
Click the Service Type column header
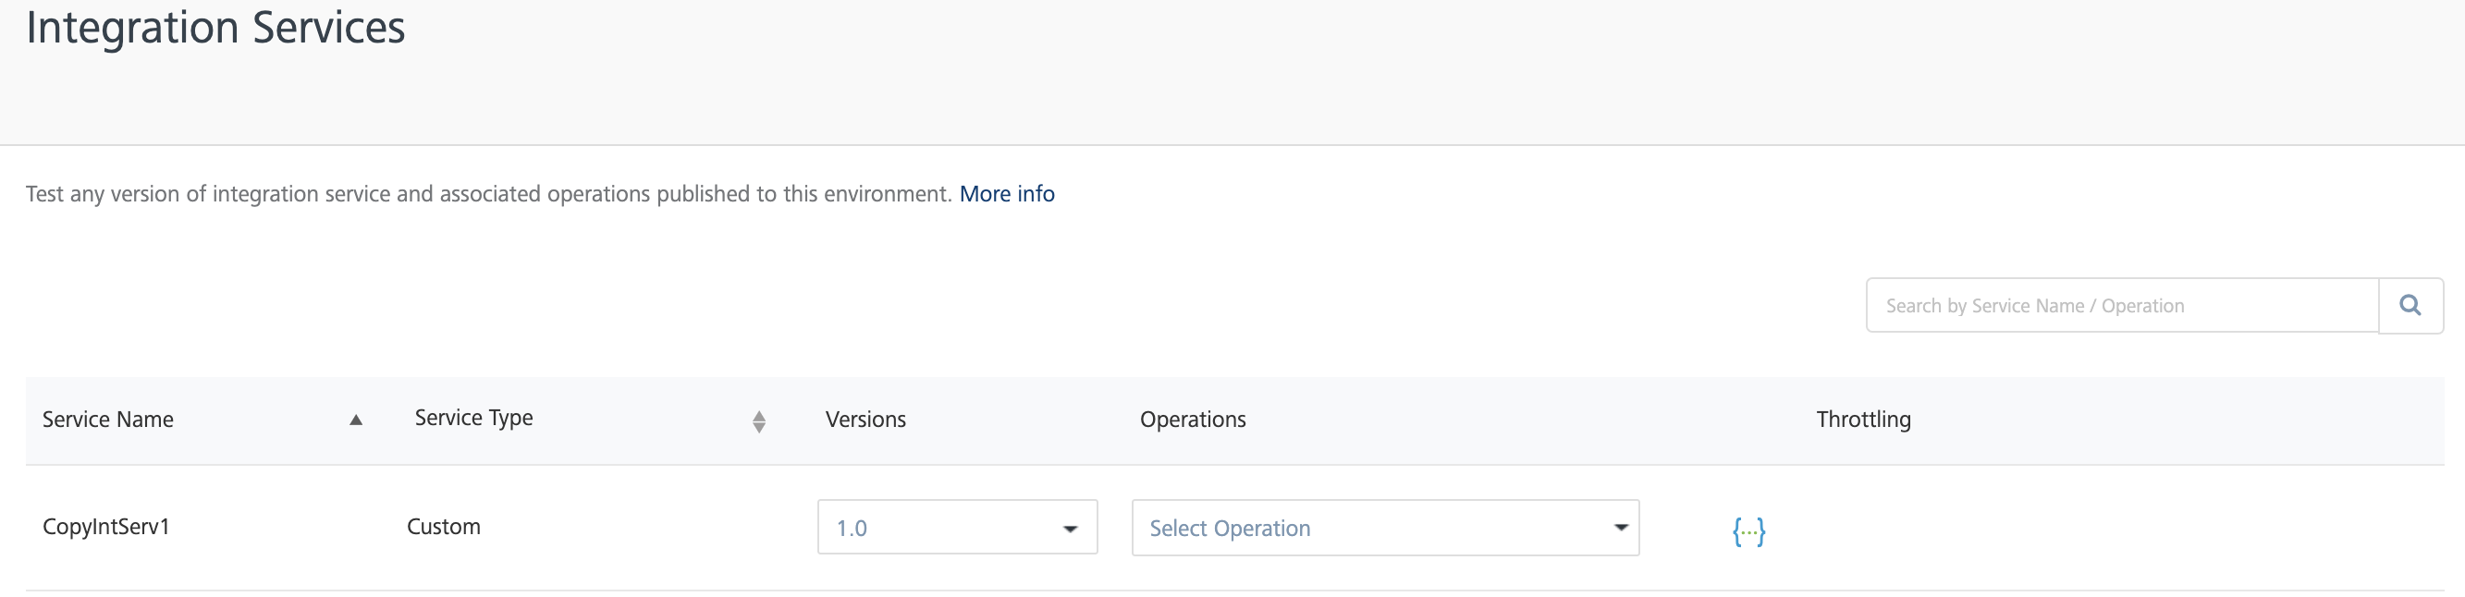473,418
